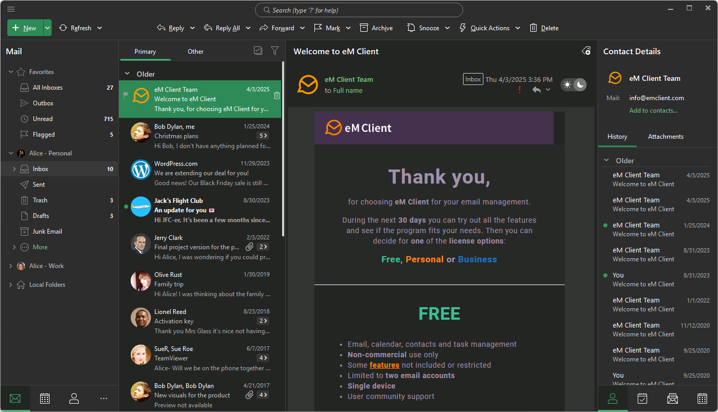Switch to the Other tab
The image size is (718, 412).
click(196, 52)
